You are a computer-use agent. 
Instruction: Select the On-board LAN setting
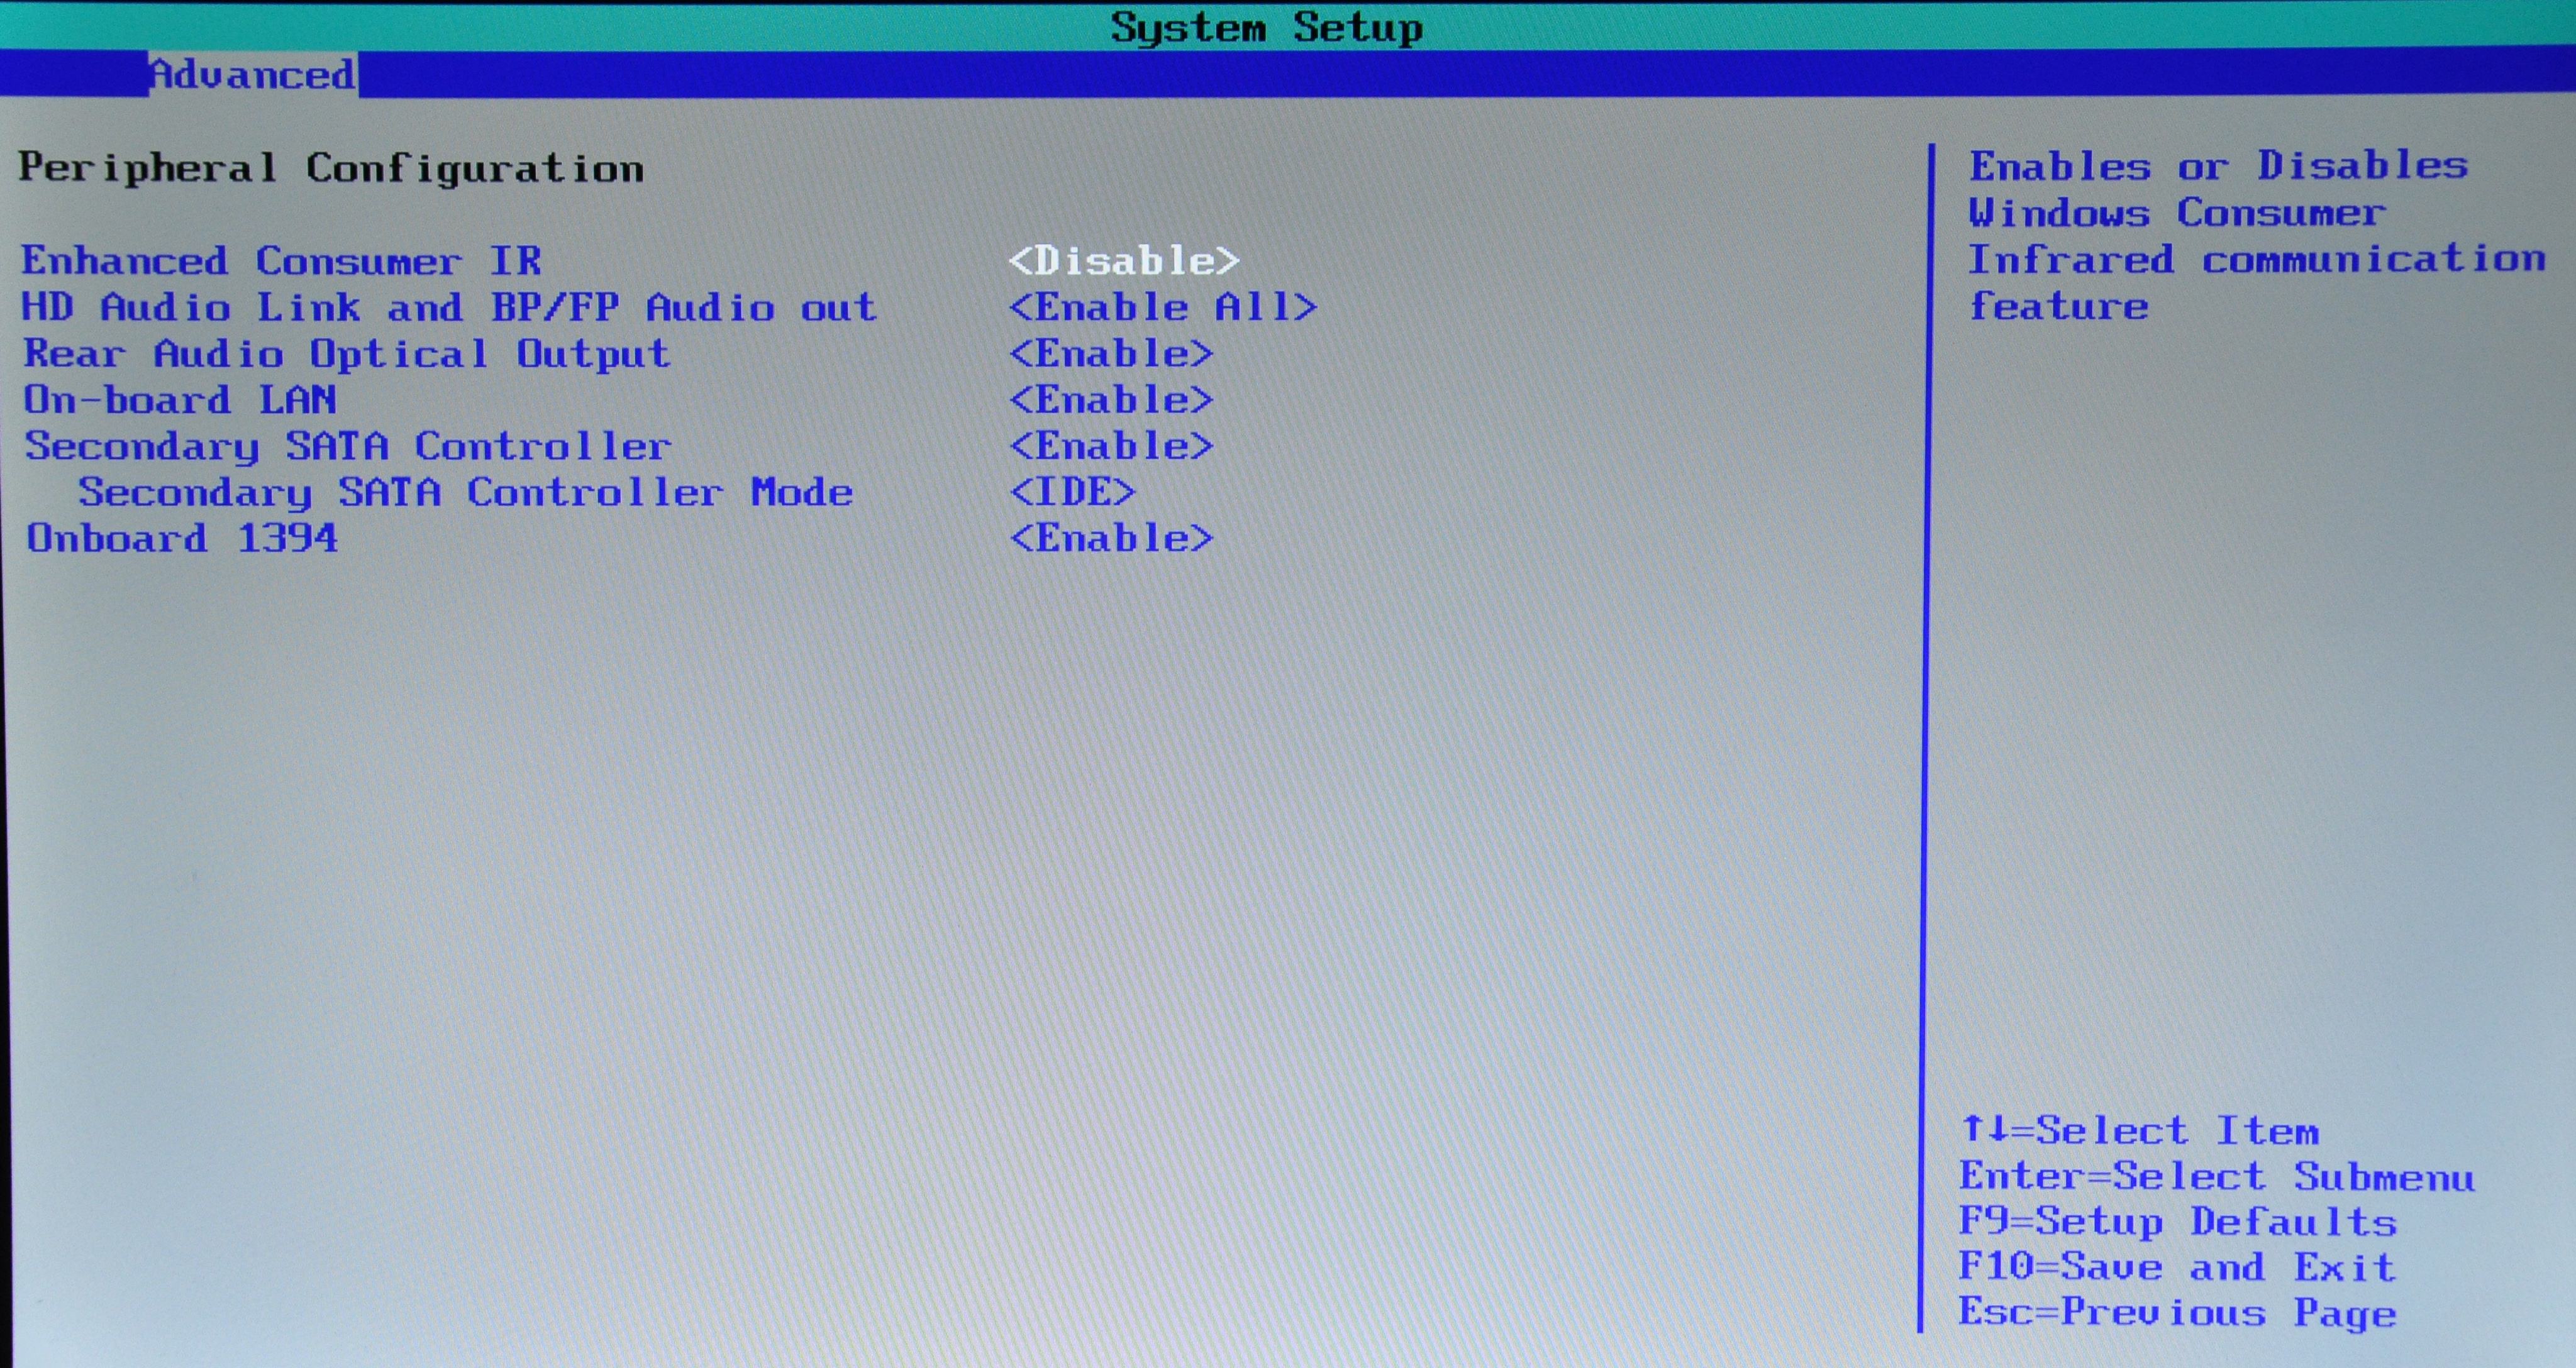pyautogui.click(x=180, y=400)
